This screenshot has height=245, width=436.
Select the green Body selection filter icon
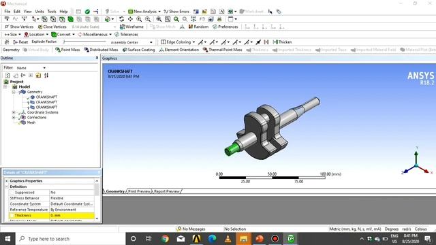[x=71, y=19]
